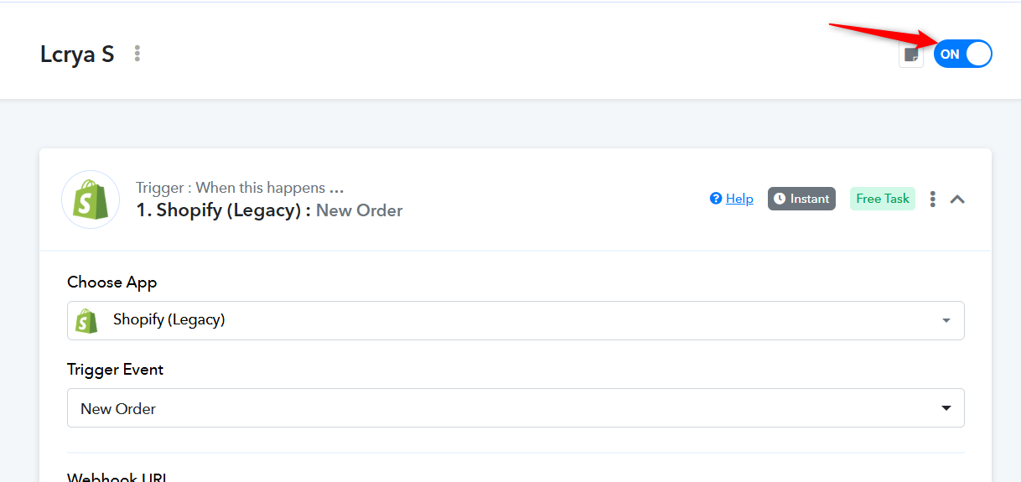Open the trigger step three-dot menu

[x=932, y=199]
